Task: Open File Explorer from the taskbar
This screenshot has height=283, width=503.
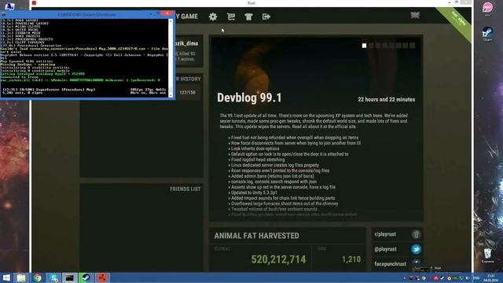Action: coord(21,277)
